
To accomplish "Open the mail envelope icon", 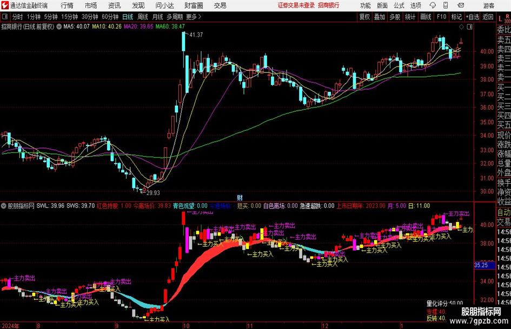I will [461, 5].
